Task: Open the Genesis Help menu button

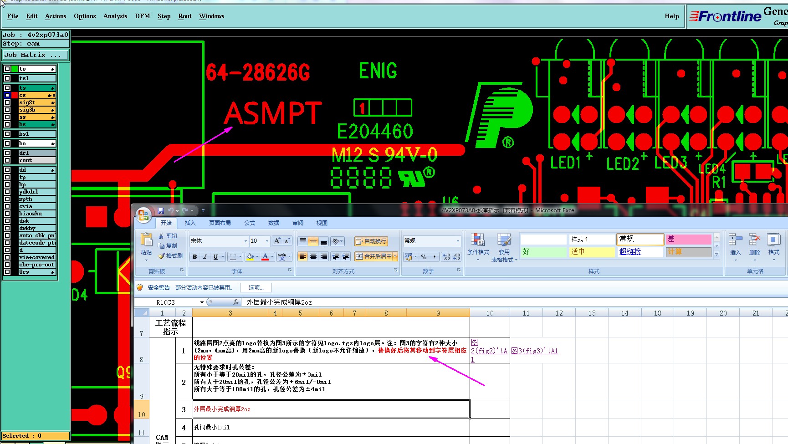Action: 671,16
